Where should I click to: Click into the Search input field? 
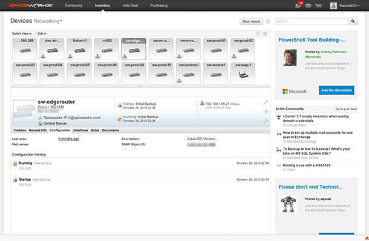tap(312, 21)
